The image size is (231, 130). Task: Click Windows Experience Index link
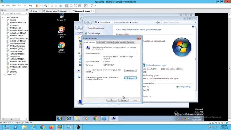tap(156, 65)
